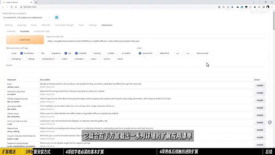Toggle the editing tag checkbox
This screenshot has height=155, width=275.
tap(26, 59)
